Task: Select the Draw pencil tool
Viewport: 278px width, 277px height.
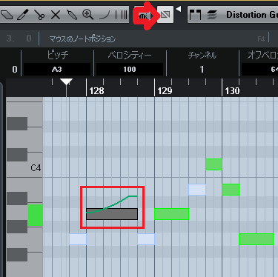Action: (23, 15)
